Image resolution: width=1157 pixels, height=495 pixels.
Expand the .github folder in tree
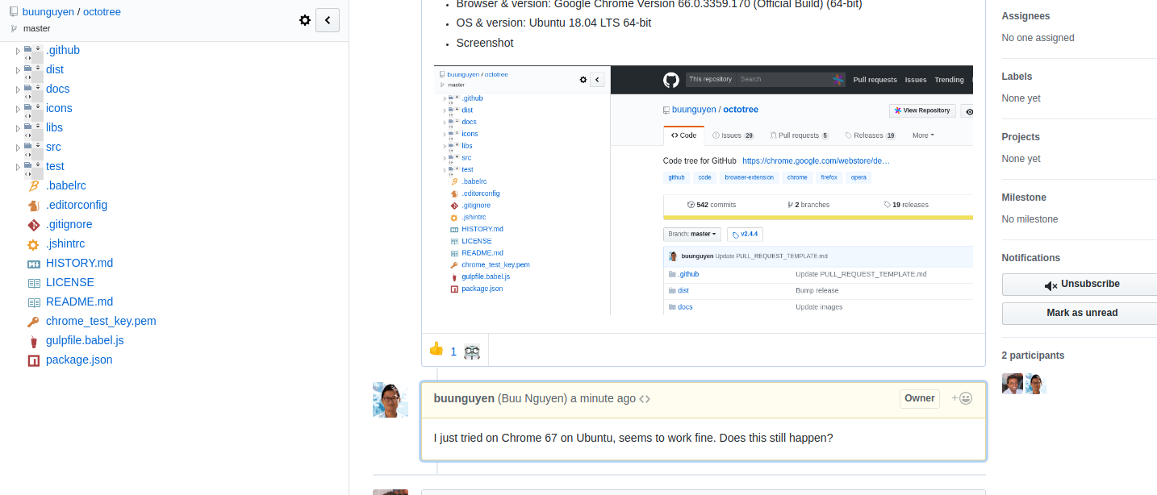[x=19, y=51]
